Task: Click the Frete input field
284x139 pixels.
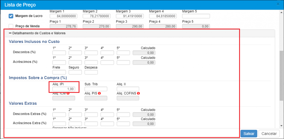Action: pyautogui.click(x=59, y=72)
